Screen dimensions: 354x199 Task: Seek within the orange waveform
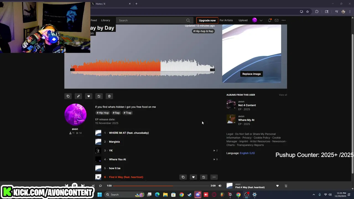tap(115, 67)
